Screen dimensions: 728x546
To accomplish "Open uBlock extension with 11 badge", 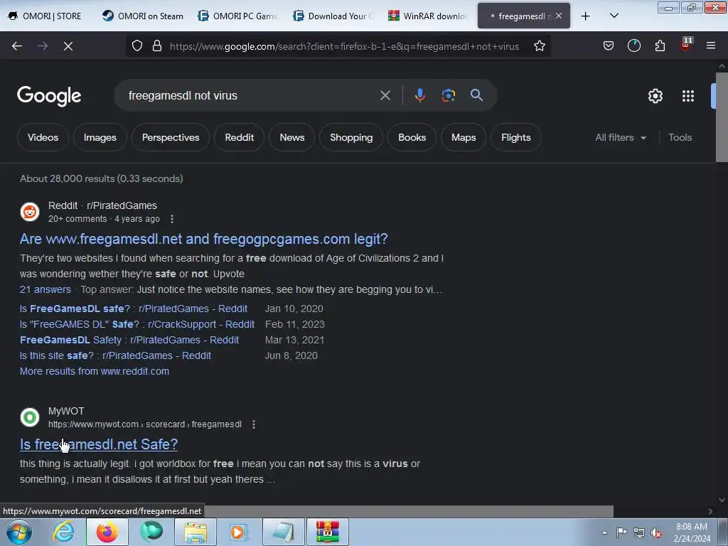I will tap(686, 45).
